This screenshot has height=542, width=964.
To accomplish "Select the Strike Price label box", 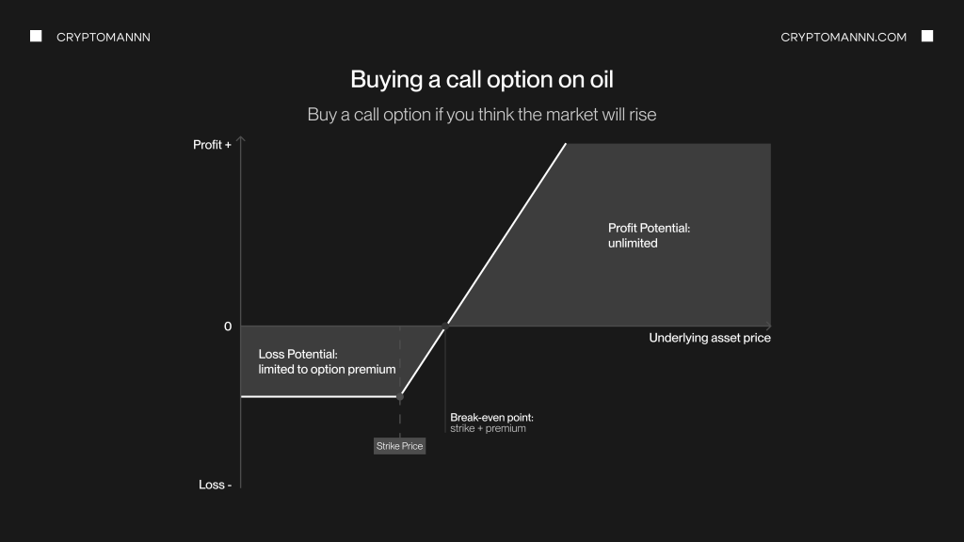I will (x=400, y=446).
